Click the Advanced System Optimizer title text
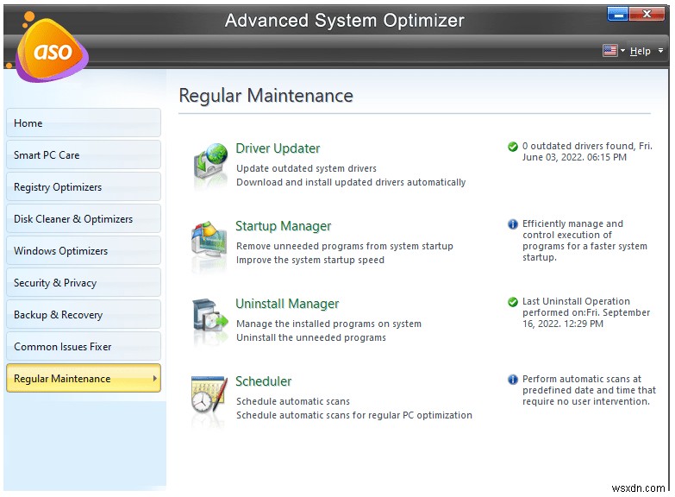Image resolution: width=675 pixels, height=497 pixels. 344,20
